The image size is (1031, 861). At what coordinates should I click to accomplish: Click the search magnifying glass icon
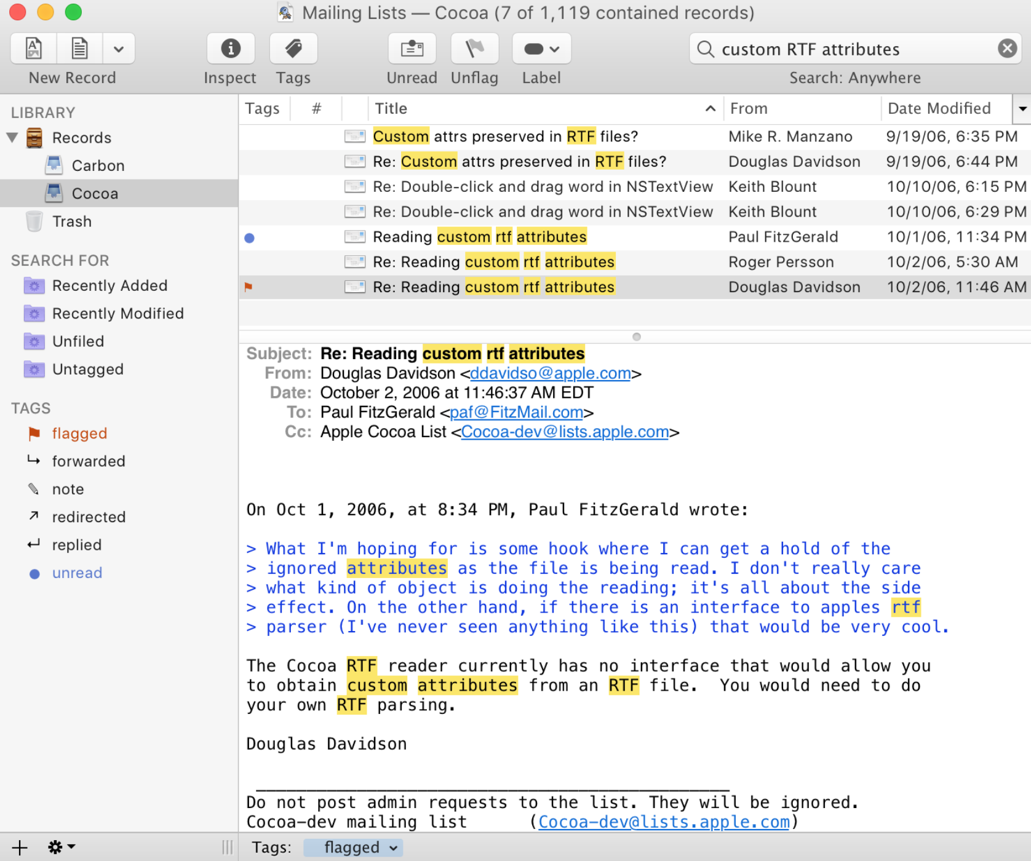706,49
